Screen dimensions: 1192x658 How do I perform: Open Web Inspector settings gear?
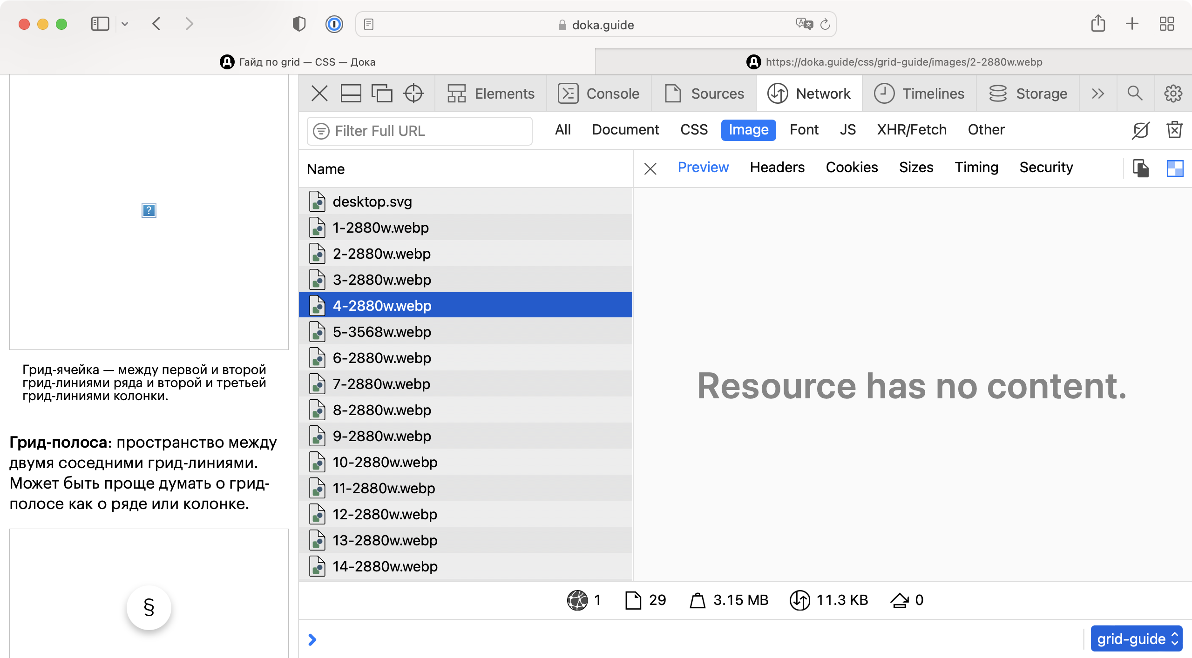pyautogui.click(x=1172, y=93)
